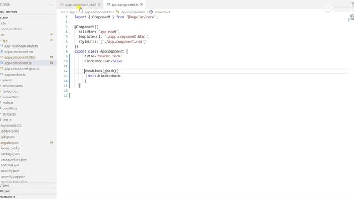354x199 pixels.
Task: Open main.ts file
Action: [8, 103]
